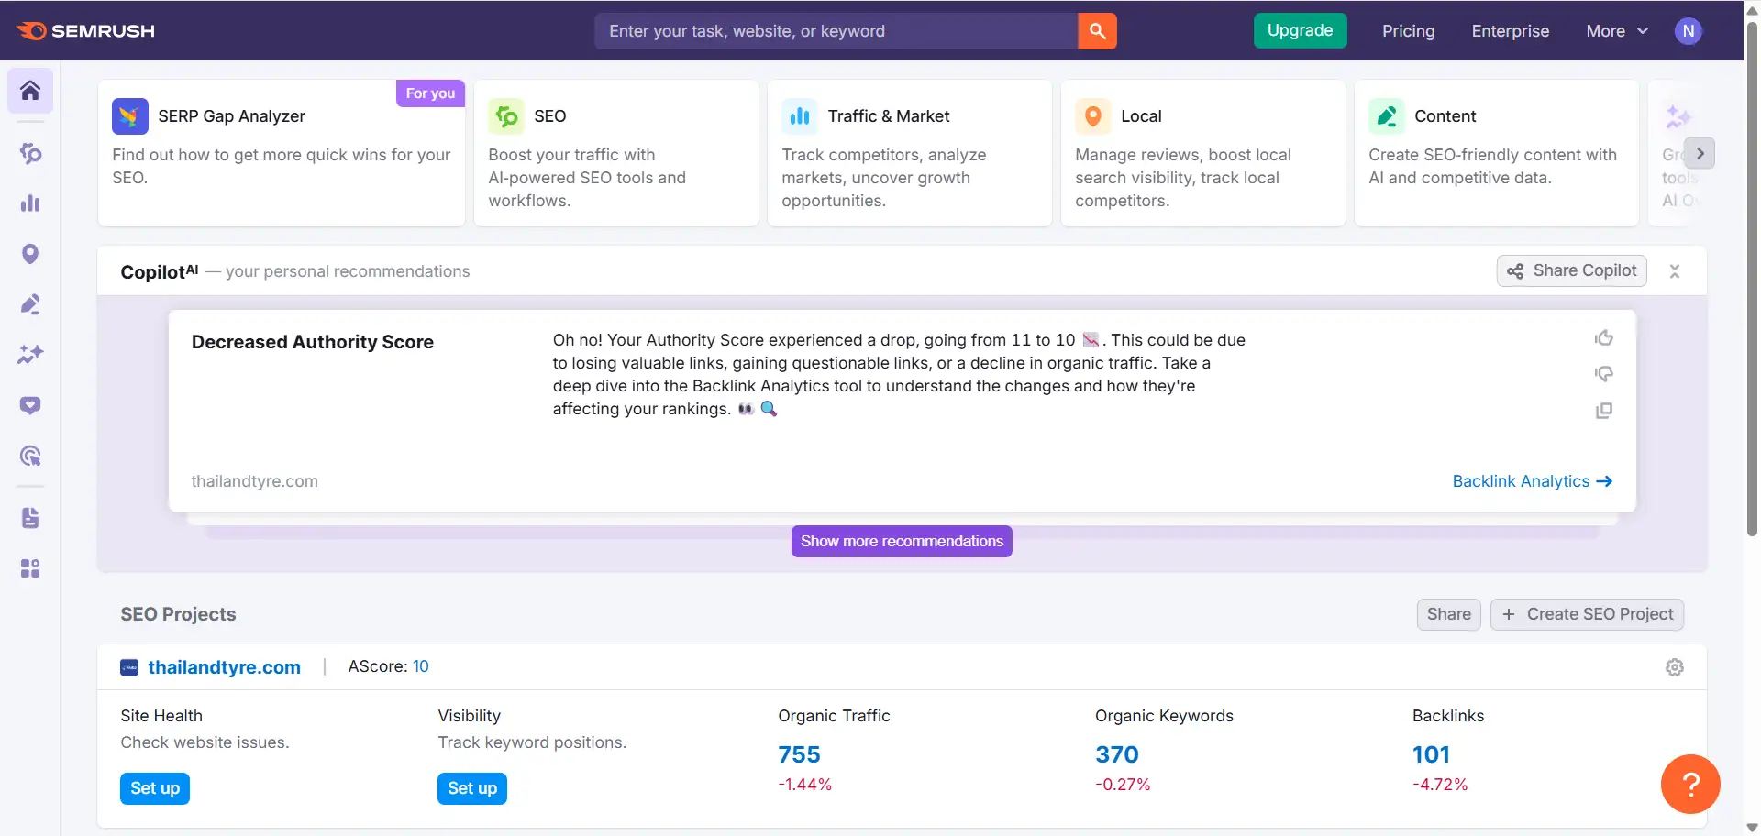This screenshot has width=1761, height=836.
Task: Click Decreased Authority Score heading
Action: click(313, 342)
